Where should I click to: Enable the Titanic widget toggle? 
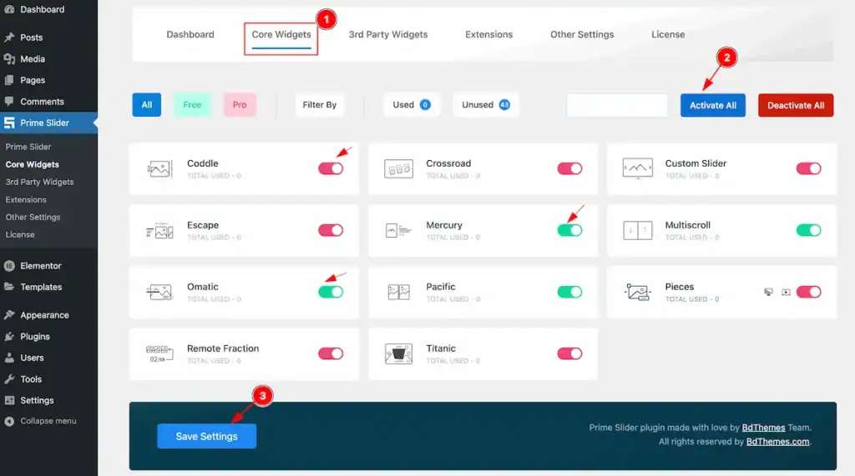point(569,353)
